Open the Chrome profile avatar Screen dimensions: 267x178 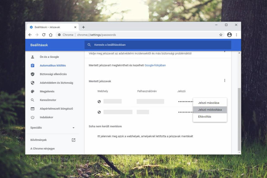click(x=229, y=35)
